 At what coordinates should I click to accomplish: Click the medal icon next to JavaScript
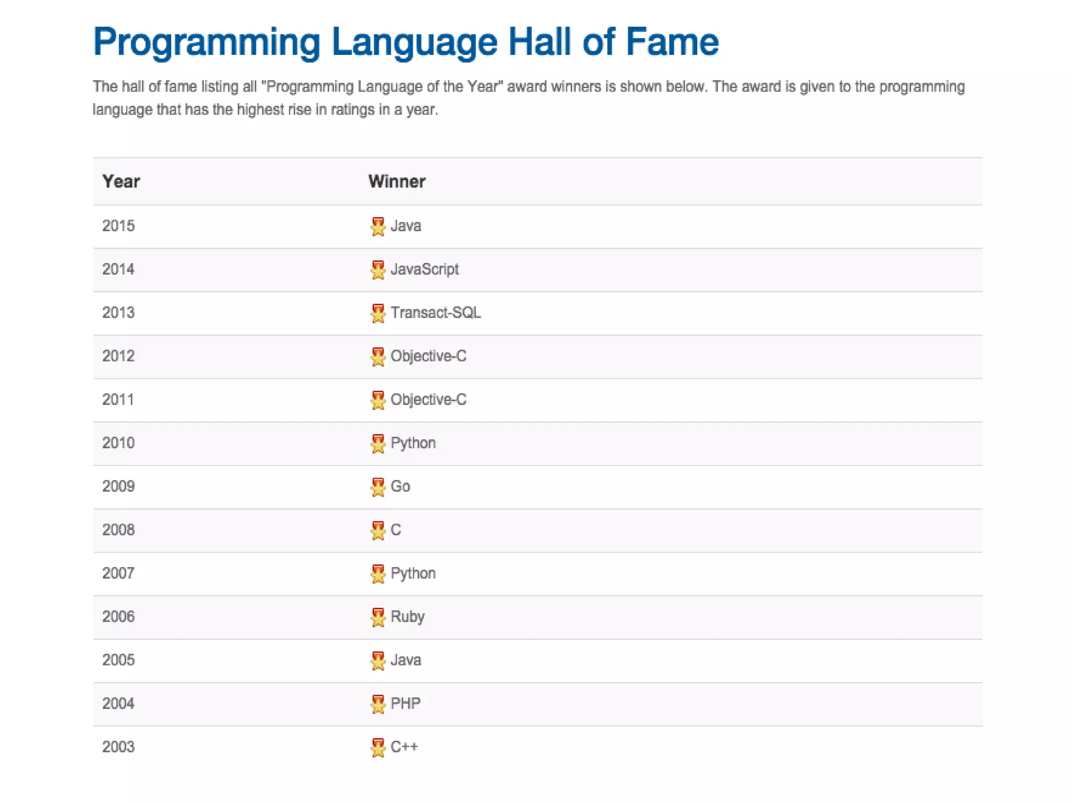tap(377, 269)
